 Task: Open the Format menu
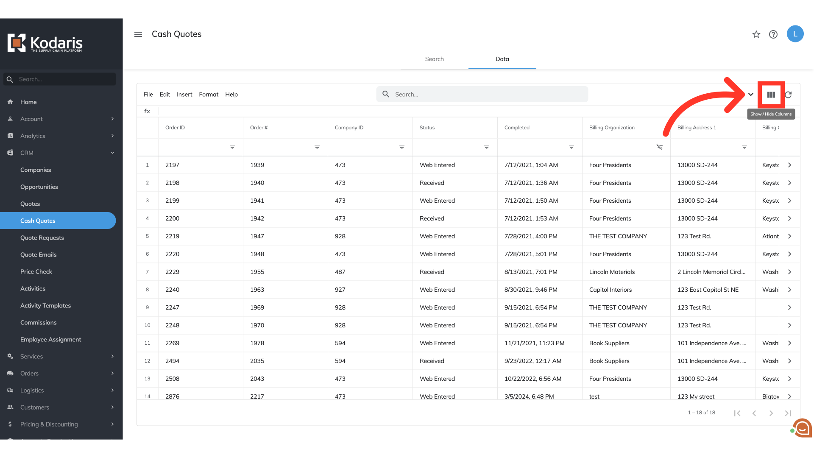pos(209,95)
